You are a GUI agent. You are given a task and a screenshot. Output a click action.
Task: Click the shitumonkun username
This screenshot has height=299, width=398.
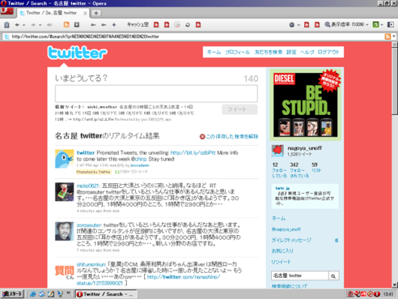[x=91, y=264]
